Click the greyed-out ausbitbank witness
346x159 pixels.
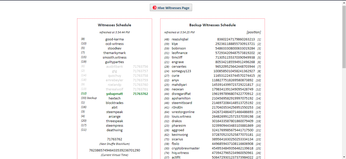click(115, 66)
